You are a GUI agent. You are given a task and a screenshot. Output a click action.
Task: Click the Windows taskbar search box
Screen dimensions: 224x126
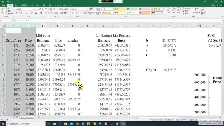(26, 124)
